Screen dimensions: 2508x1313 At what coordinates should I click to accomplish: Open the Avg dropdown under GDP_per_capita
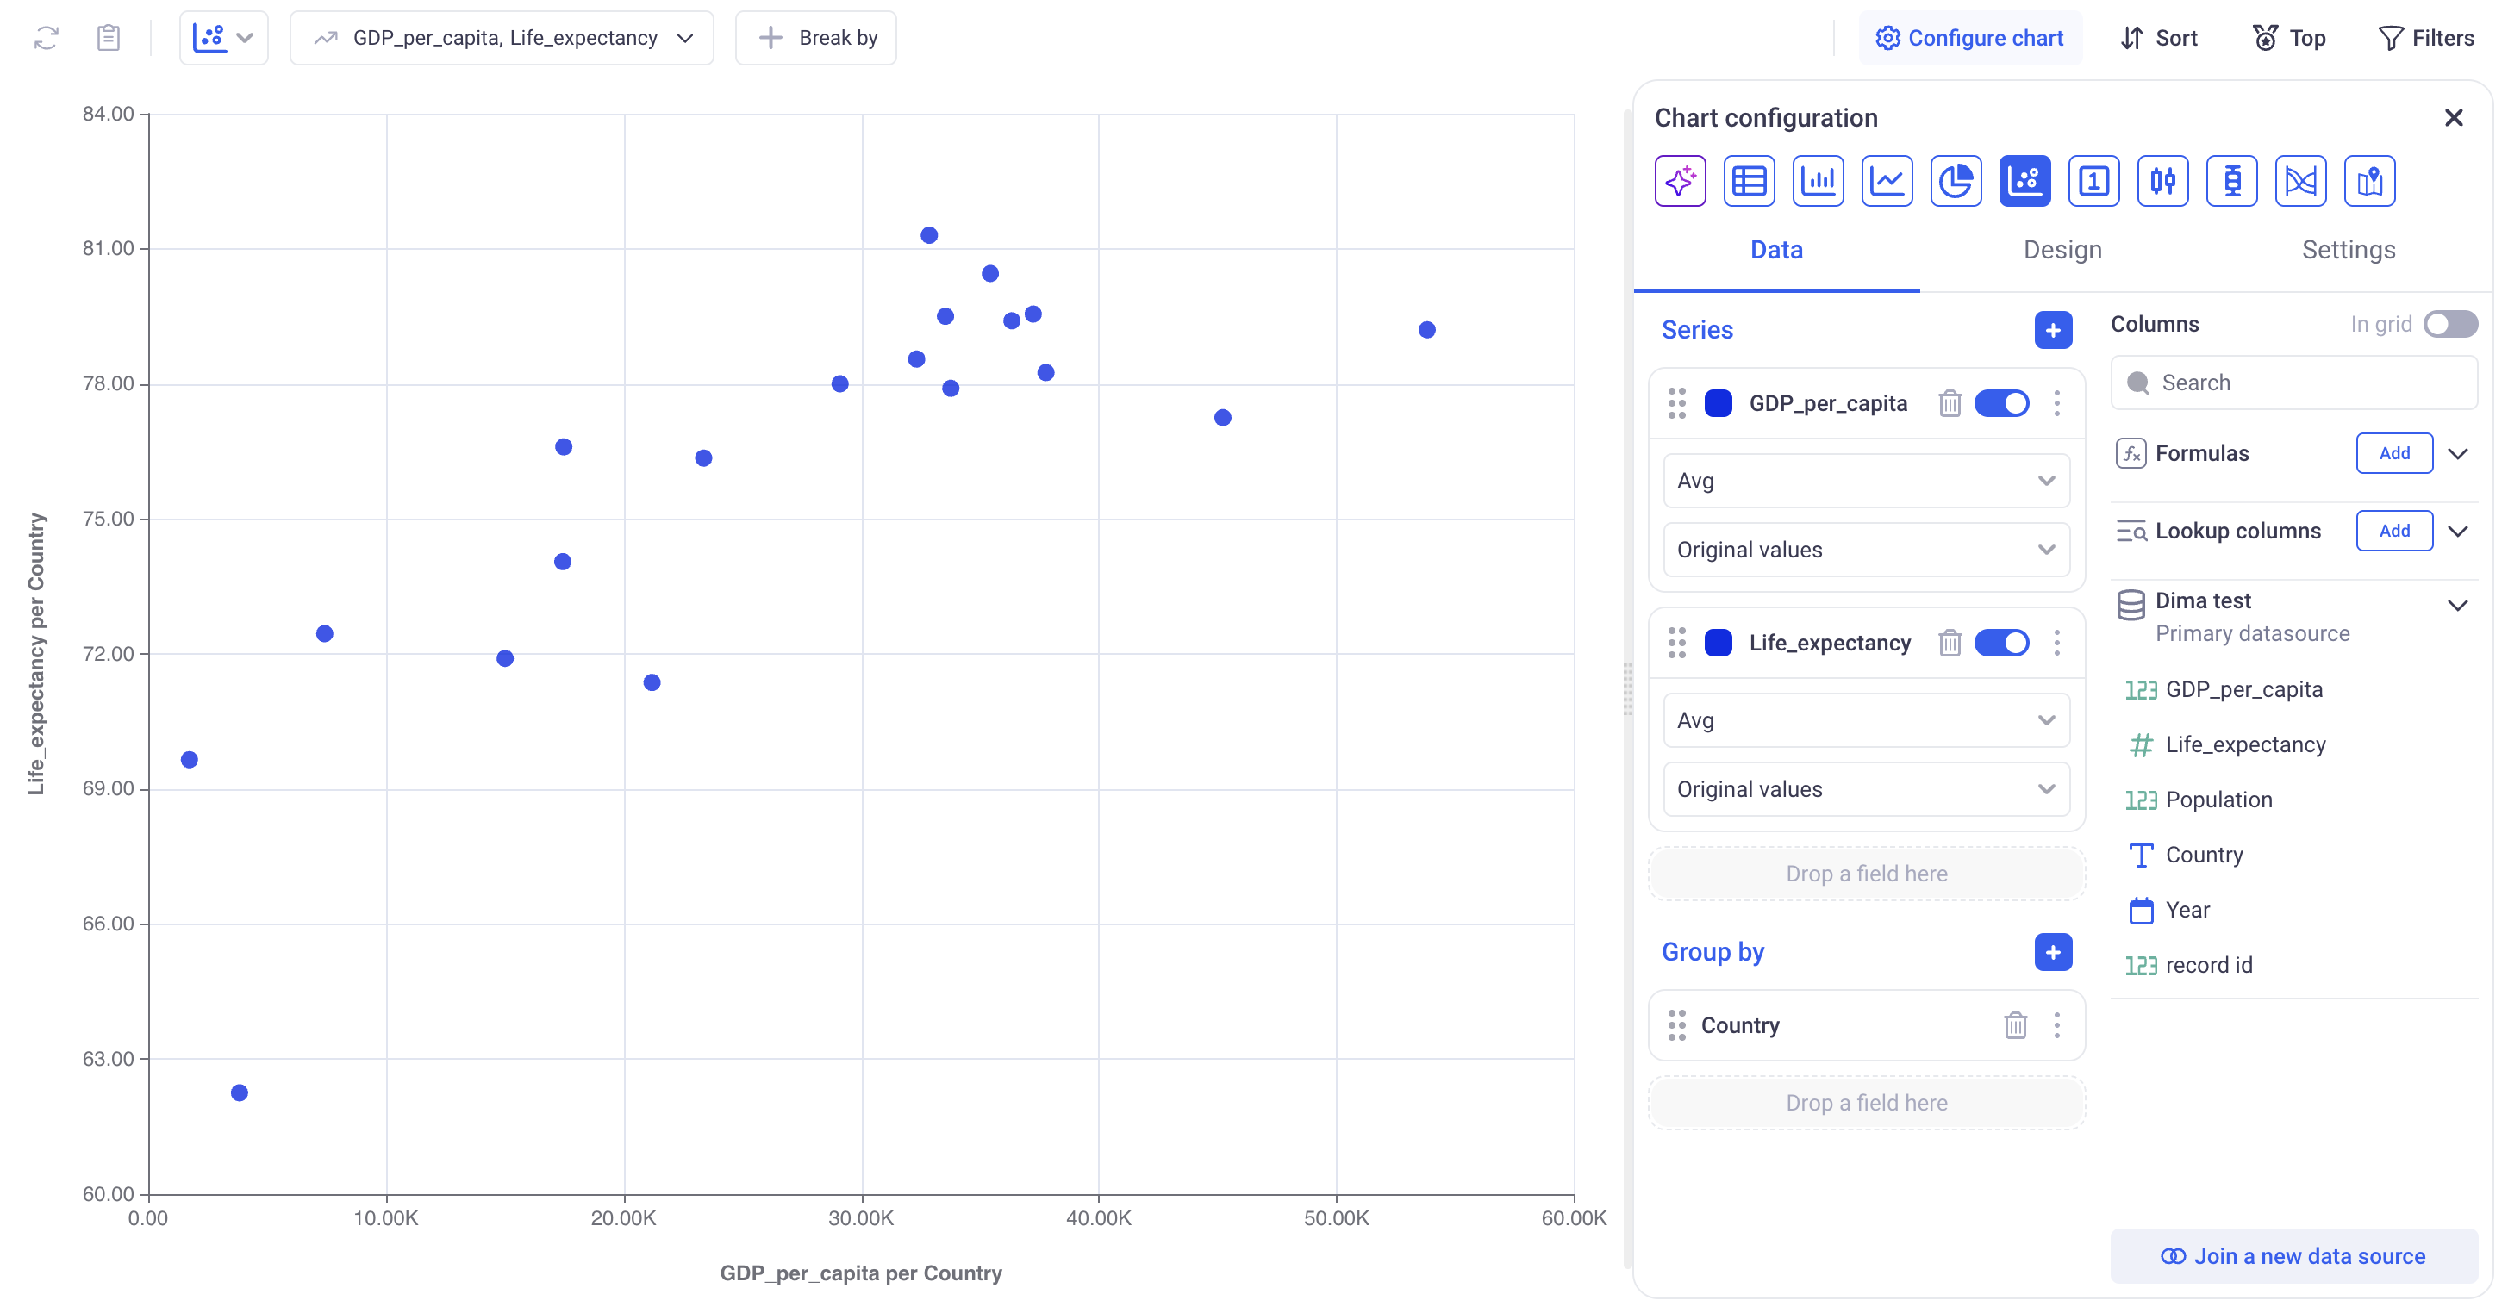(1865, 481)
